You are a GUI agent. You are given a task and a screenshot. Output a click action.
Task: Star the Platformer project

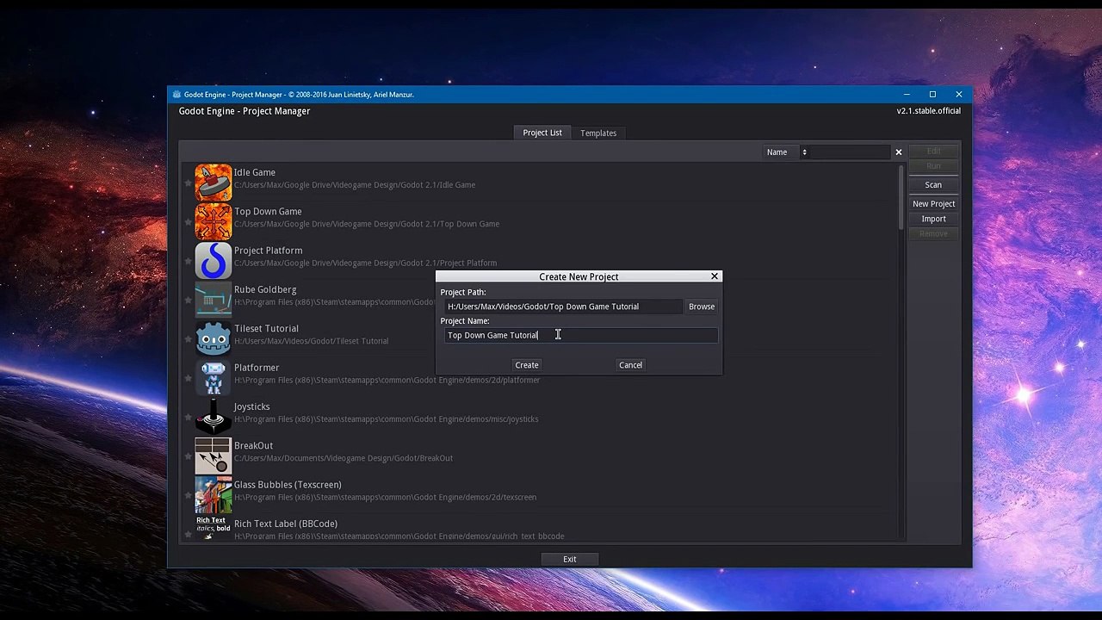188,377
